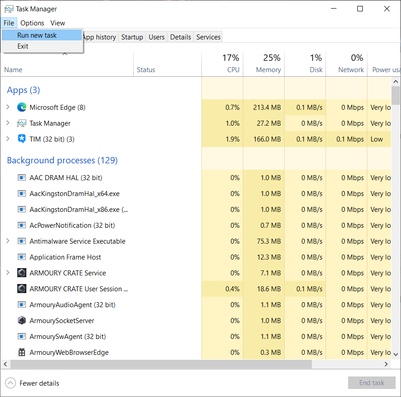The height and width of the screenshot is (397, 401).
Task: Click the ARMOURY CRATE Service icon
Action: 22,273
